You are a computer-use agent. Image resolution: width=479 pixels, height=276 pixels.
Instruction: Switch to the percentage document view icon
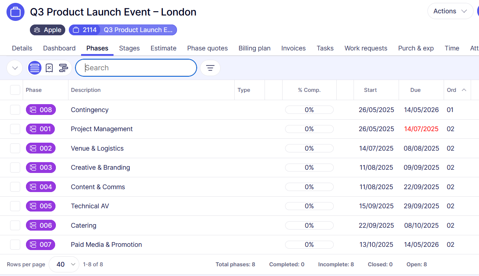pos(49,68)
